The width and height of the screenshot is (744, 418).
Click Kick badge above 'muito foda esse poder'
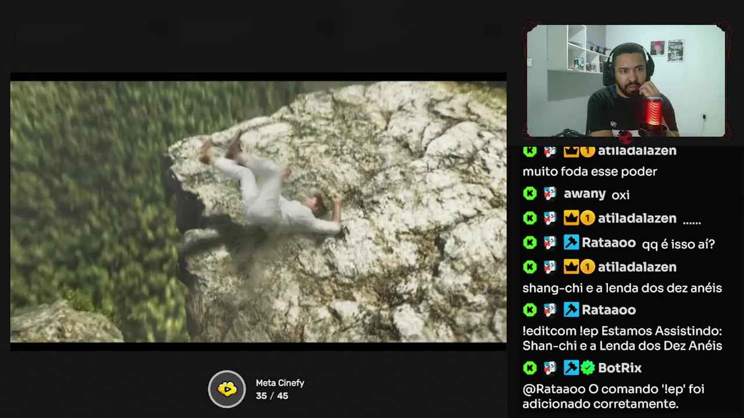(x=530, y=151)
